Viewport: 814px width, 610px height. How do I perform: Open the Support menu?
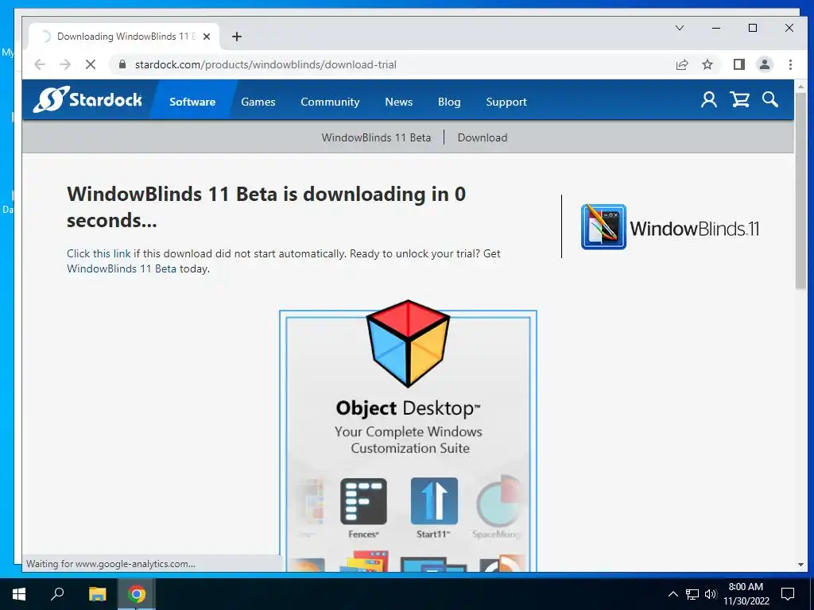pos(506,102)
